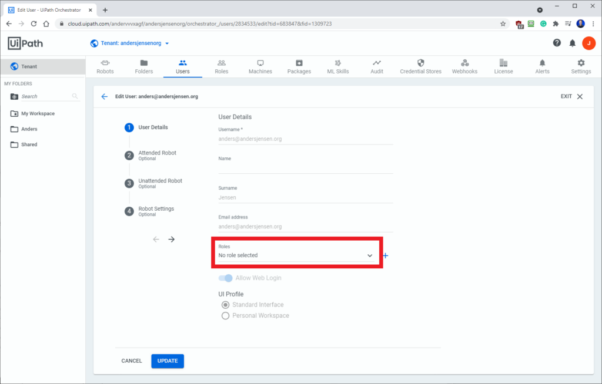Open the Roles tab
Image resolution: width=602 pixels, height=384 pixels.
click(222, 67)
